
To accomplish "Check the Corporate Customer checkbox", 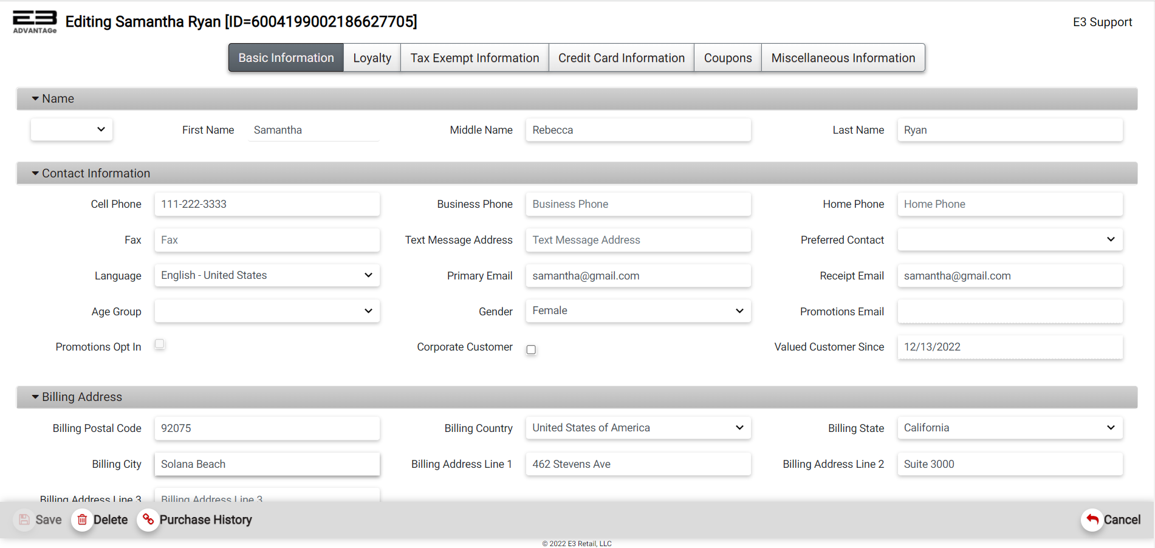I will [x=531, y=349].
